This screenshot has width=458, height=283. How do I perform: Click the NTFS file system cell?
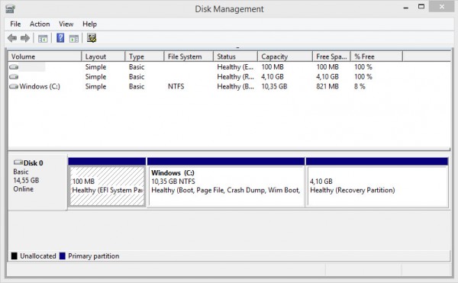tap(176, 87)
